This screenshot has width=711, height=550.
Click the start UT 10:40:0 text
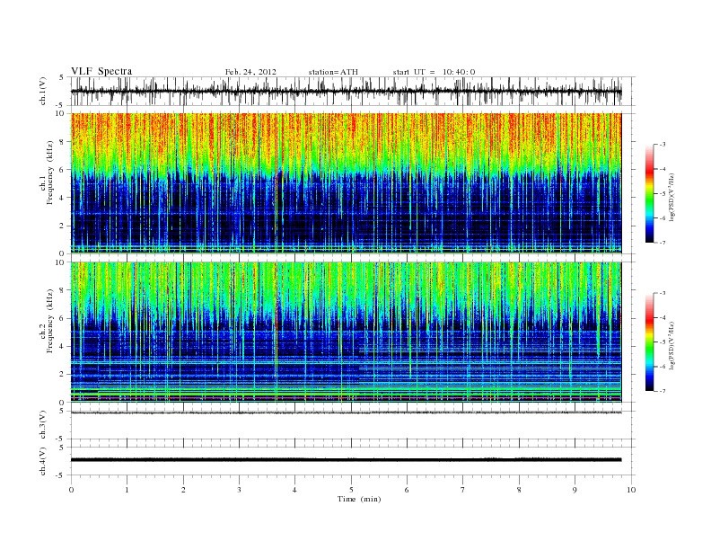click(x=434, y=72)
